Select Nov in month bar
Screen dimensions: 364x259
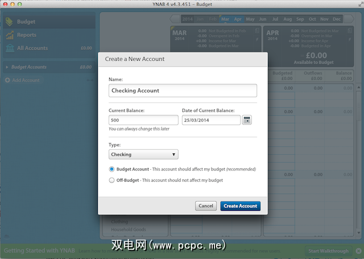tap(324, 19)
